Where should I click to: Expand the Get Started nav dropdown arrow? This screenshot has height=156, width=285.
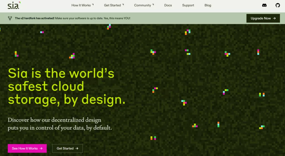click(123, 4)
